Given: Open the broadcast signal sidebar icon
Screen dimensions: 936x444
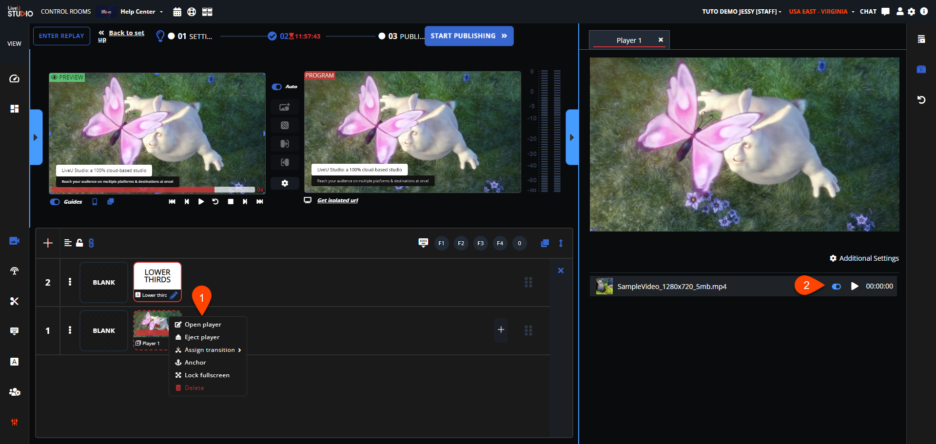Looking at the screenshot, I should pyautogui.click(x=14, y=271).
